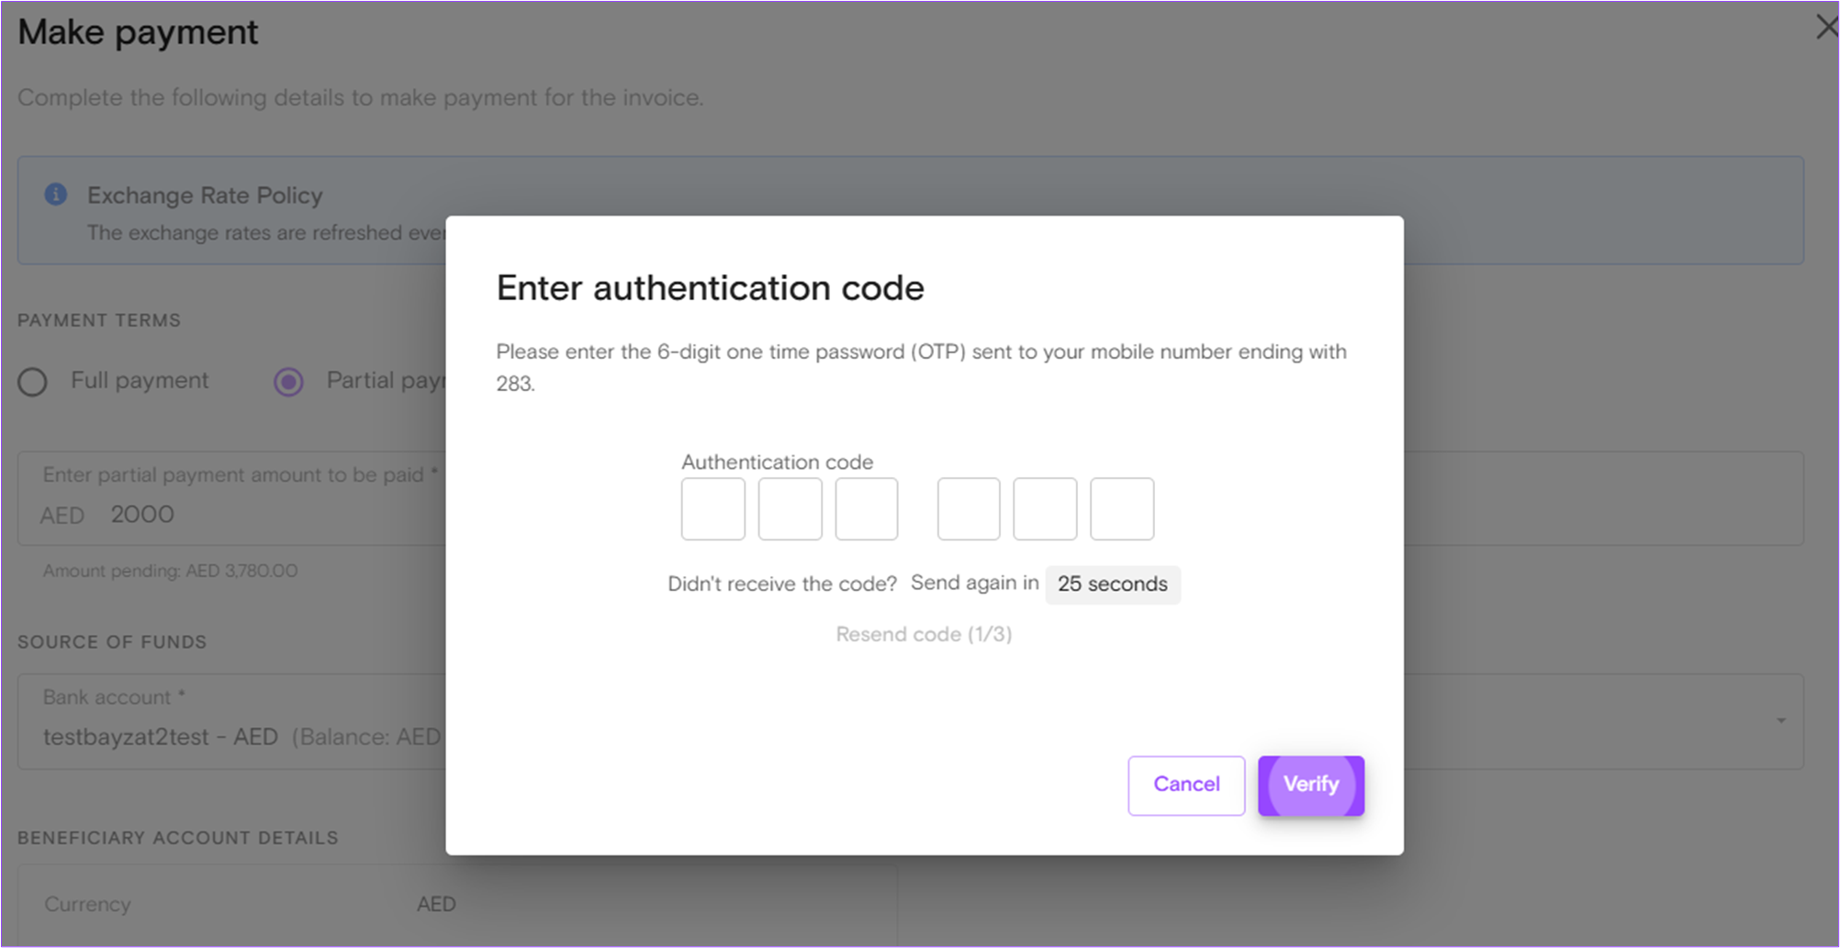Click the Currency AED beneficiary row
Viewport: 1840px width, 948px height.
point(457,905)
